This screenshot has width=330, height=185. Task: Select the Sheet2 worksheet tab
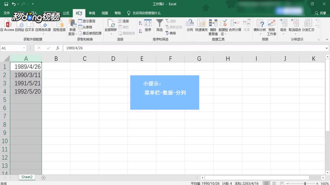[26, 177]
